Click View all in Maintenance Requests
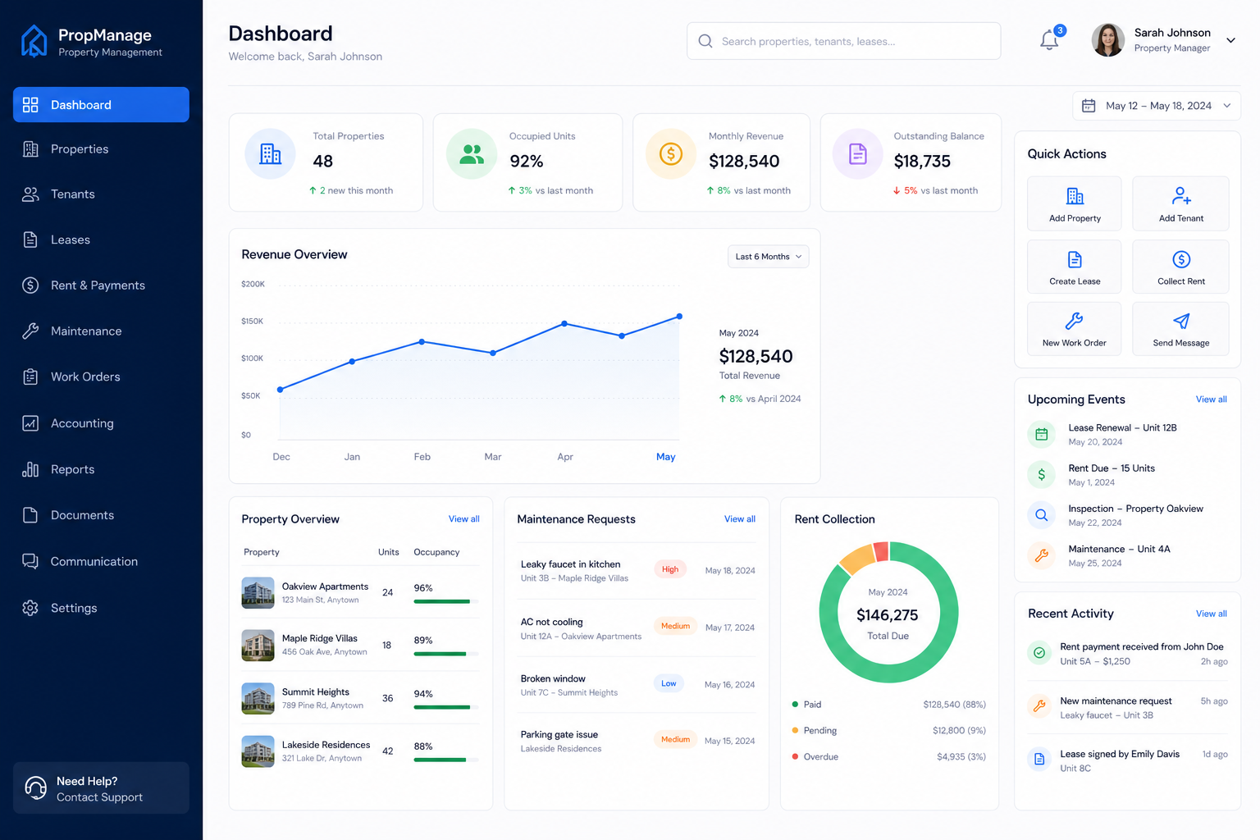This screenshot has height=840, width=1260. click(x=740, y=519)
